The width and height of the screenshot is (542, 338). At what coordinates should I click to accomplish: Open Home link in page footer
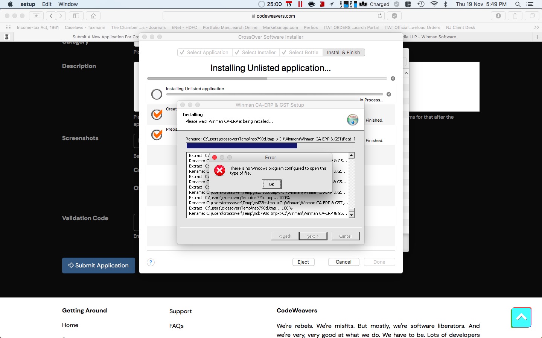pos(70,325)
